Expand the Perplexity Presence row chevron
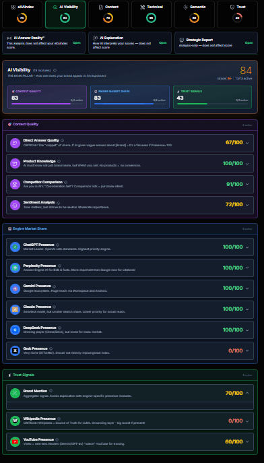Image resolution: width=264 pixels, height=463 pixels. coord(247,268)
